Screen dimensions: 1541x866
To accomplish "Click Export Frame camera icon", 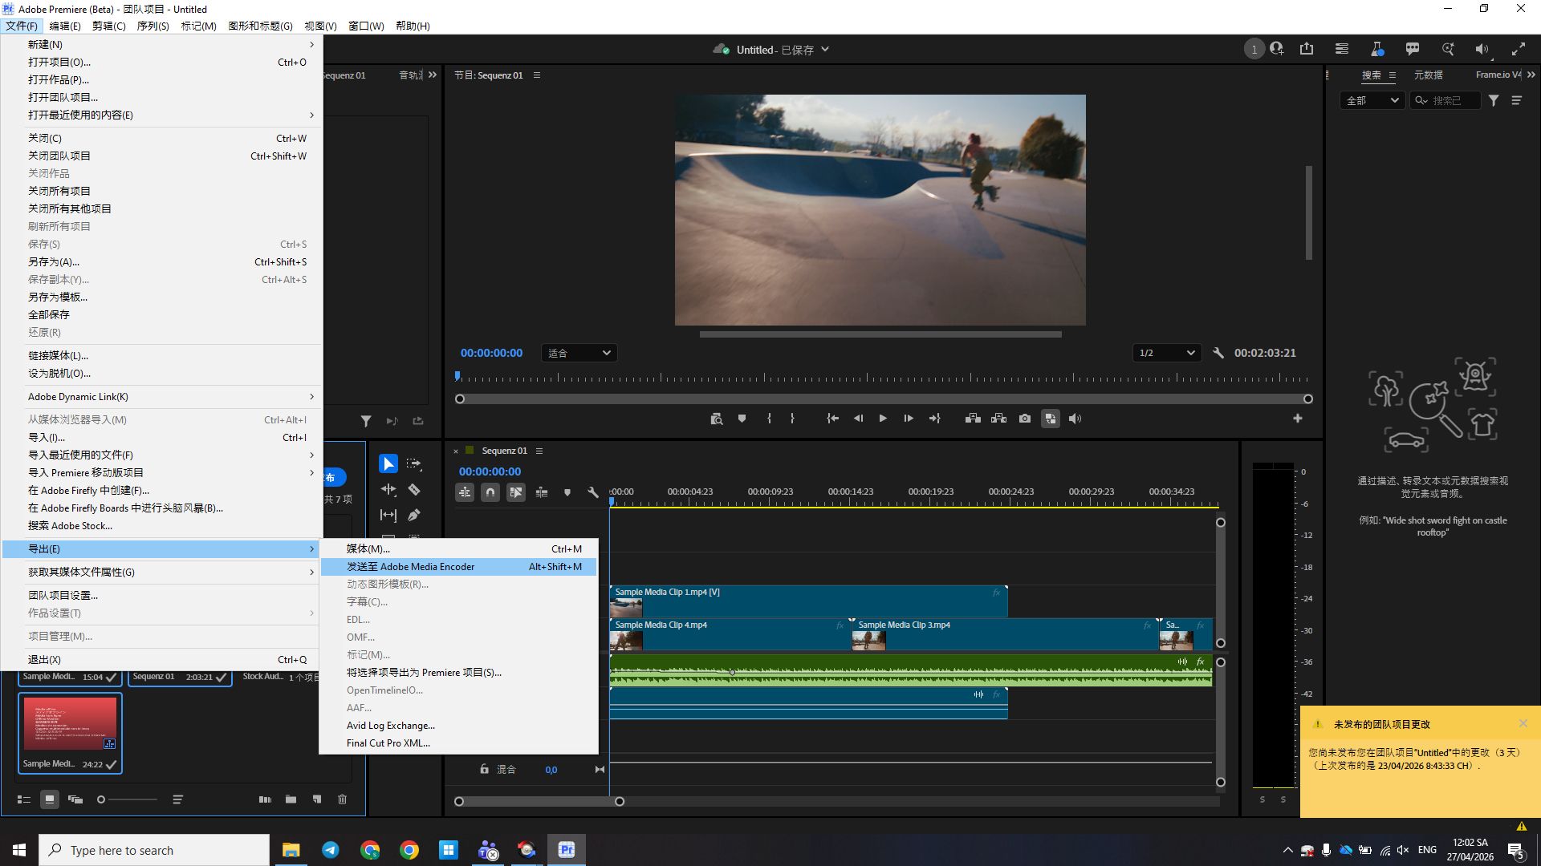I will [1025, 419].
